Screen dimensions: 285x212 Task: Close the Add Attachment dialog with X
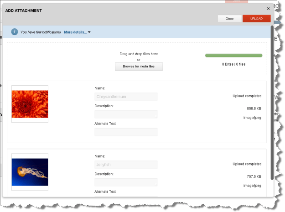[x=268, y=9]
